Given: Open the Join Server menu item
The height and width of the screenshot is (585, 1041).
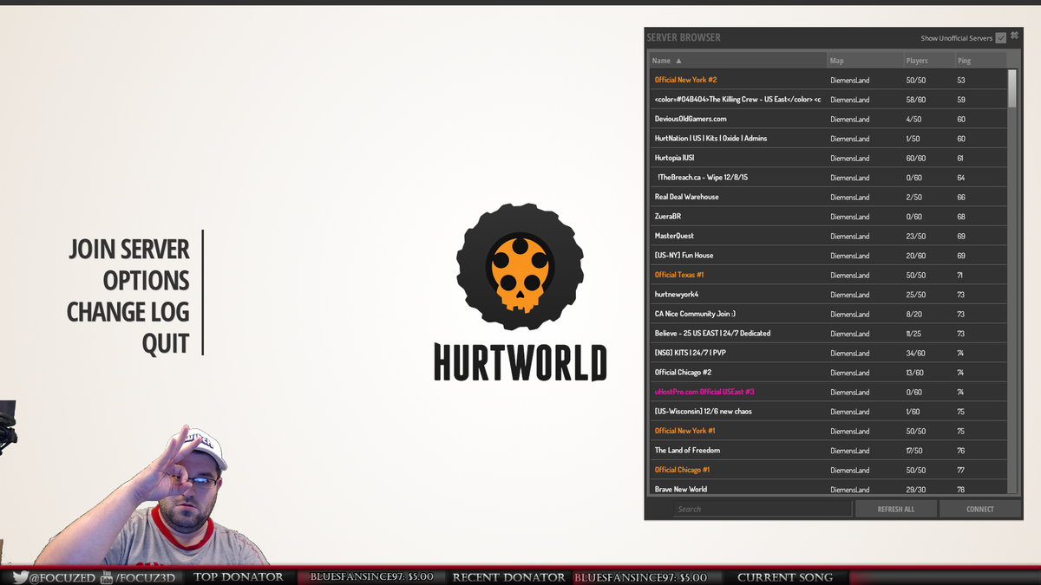Looking at the screenshot, I should (x=129, y=250).
